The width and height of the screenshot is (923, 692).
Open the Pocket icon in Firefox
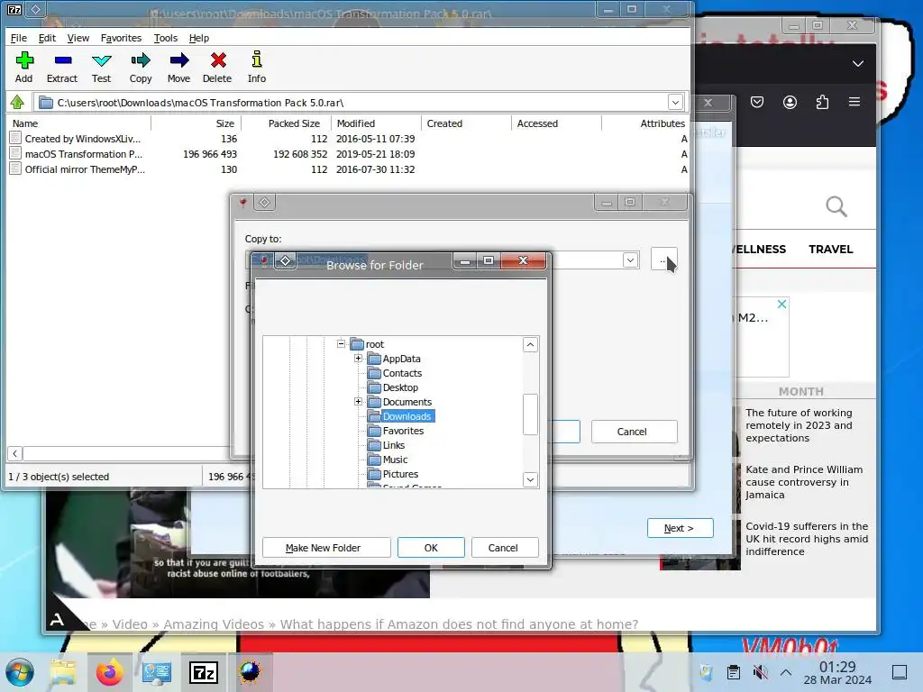point(757,103)
